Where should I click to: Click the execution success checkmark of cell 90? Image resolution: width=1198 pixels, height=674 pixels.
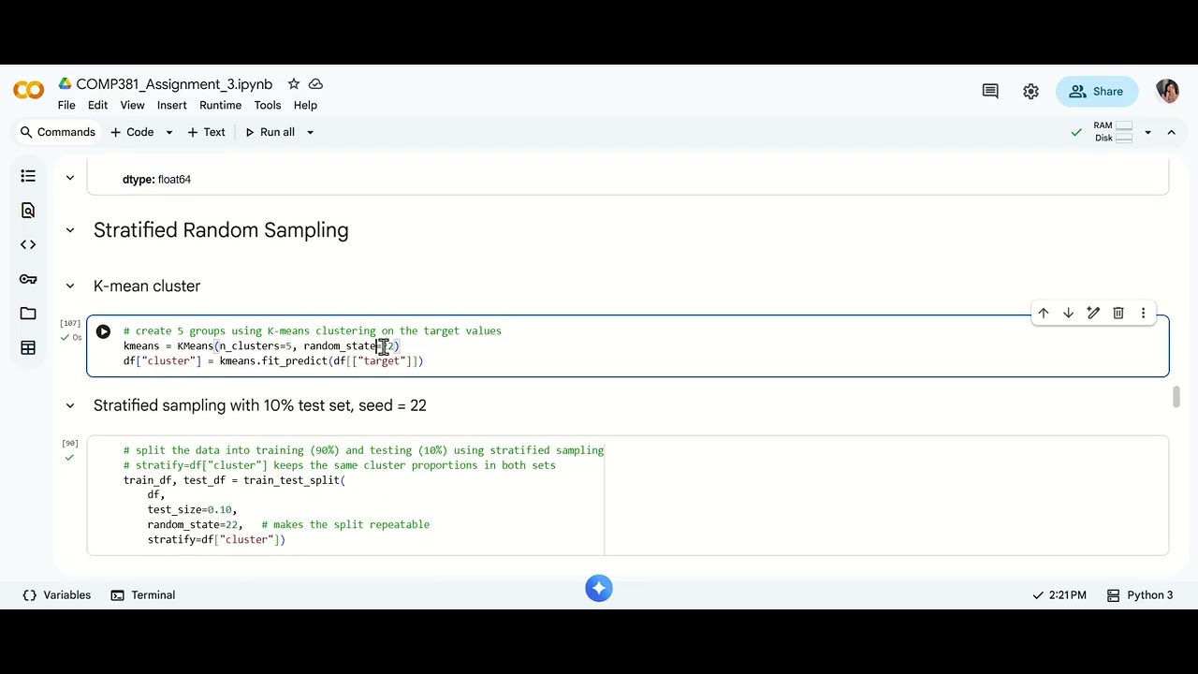click(69, 458)
